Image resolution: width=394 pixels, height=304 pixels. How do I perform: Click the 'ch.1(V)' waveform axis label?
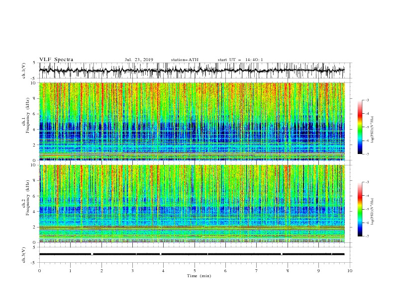point(24,71)
